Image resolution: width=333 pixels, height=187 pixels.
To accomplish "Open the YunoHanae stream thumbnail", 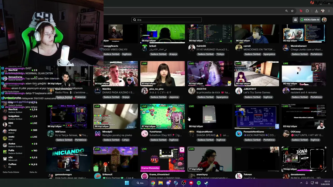I will click(163, 116).
